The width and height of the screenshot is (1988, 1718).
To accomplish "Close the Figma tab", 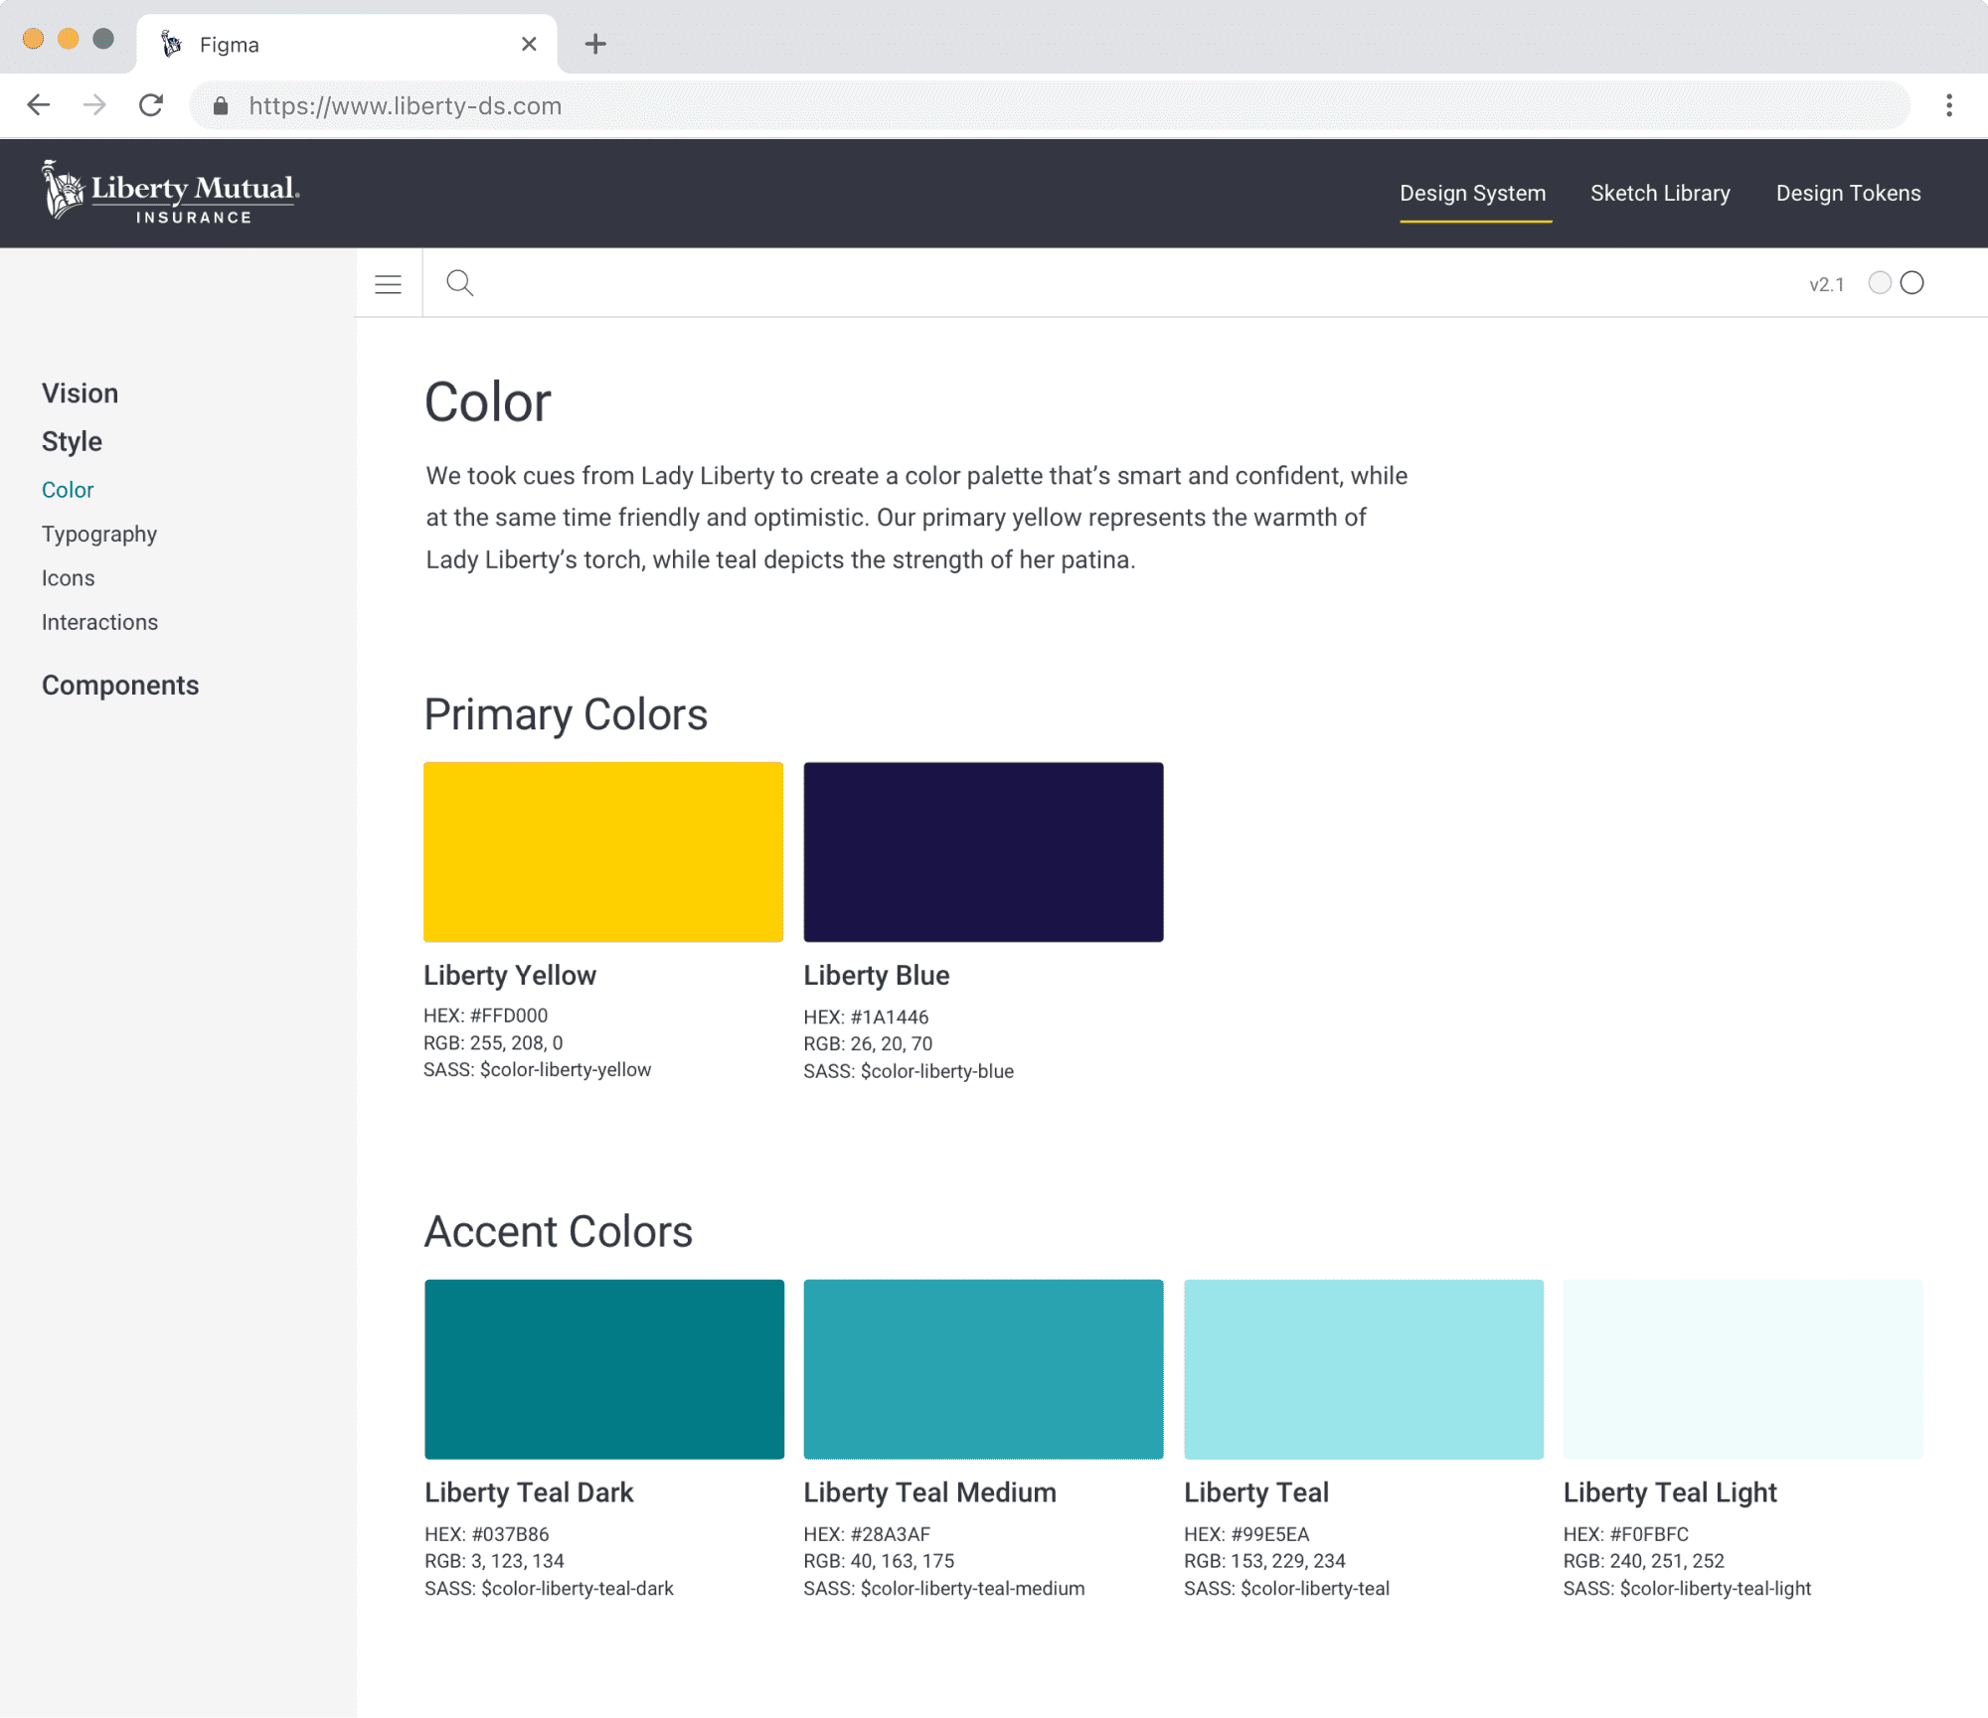I will (529, 44).
